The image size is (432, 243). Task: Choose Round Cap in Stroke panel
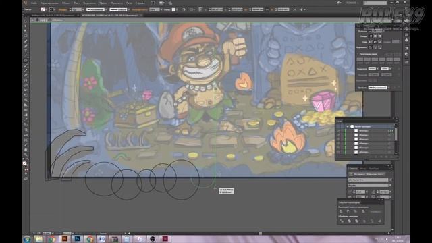coord(375,36)
